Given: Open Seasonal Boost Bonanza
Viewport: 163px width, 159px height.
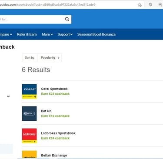Looking at the screenshot, I should click(96, 34).
